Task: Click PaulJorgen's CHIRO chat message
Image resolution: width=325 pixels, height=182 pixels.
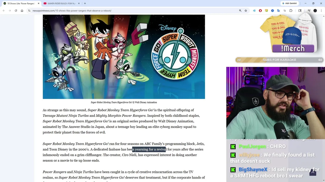Action: (x=258, y=146)
